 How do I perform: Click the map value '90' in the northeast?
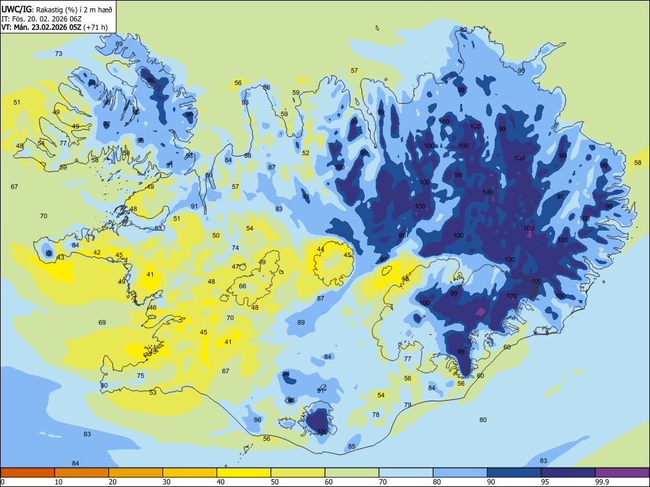tap(521, 70)
